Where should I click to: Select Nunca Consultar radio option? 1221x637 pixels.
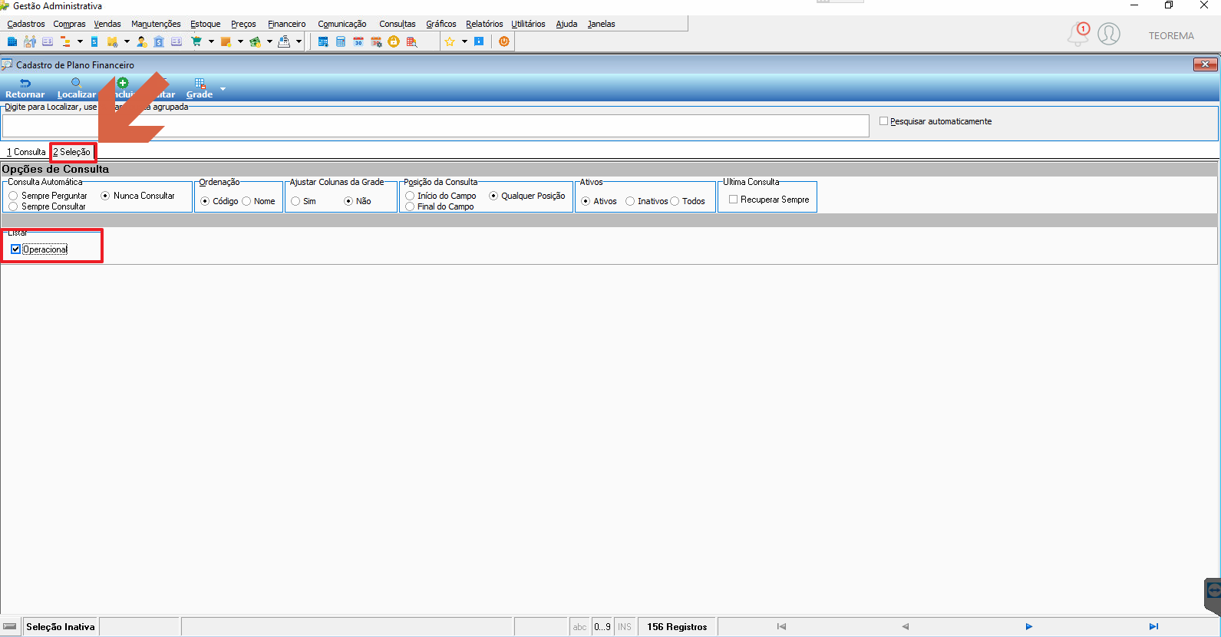tap(105, 196)
